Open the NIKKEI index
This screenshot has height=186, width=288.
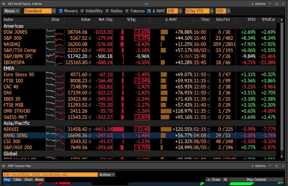tap(11, 129)
